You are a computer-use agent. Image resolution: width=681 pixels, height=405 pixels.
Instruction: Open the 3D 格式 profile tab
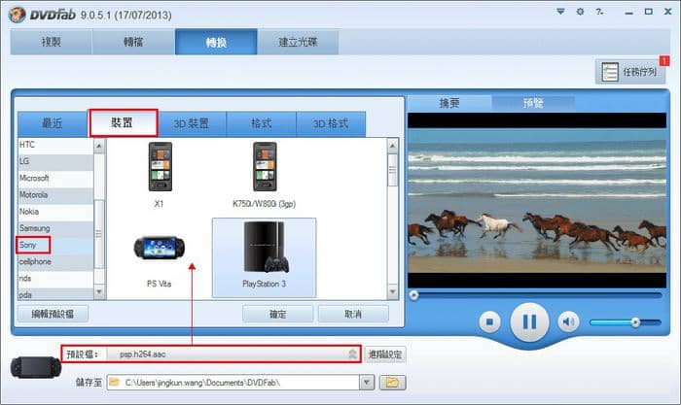[x=331, y=123]
